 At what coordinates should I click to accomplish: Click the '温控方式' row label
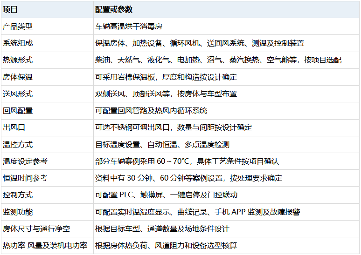[18, 145]
